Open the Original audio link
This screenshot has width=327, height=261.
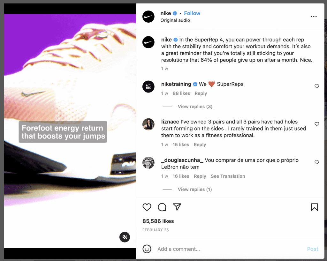[x=175, y=20]
